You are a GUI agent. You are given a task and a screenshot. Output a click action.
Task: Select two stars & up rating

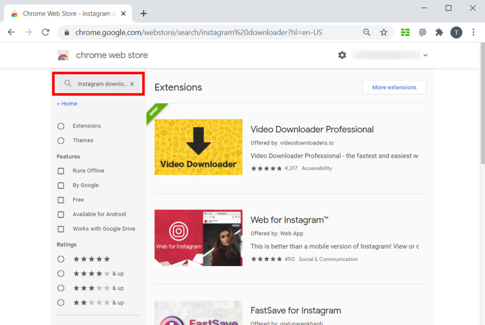pyautogui.click(x=61, y=303)
